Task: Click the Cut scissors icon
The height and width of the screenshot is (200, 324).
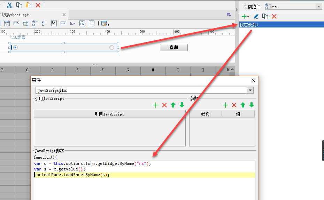Action: (x=10, y=5)
